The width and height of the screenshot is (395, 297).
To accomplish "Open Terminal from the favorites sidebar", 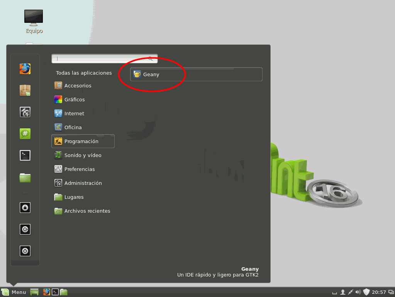I will 25,155.
